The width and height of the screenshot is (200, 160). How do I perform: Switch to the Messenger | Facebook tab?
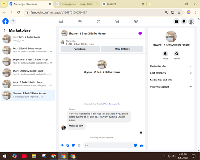coord(30,4)
